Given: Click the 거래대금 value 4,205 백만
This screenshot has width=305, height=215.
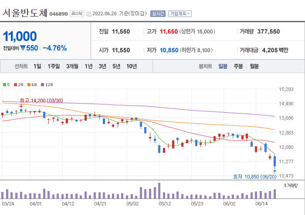Looking at the screenshot, I should pos(275,50).
